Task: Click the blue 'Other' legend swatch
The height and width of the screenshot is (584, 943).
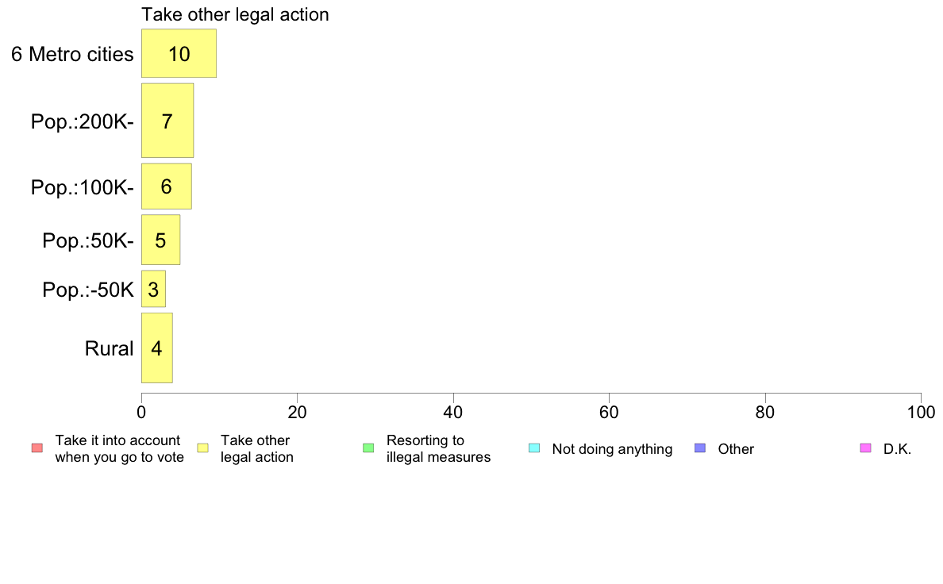Action: 700,448
